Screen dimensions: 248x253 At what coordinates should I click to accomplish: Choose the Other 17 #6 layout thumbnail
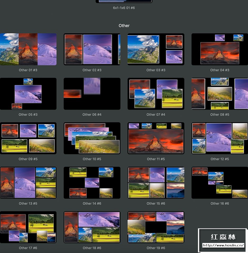tap(28, 227)
